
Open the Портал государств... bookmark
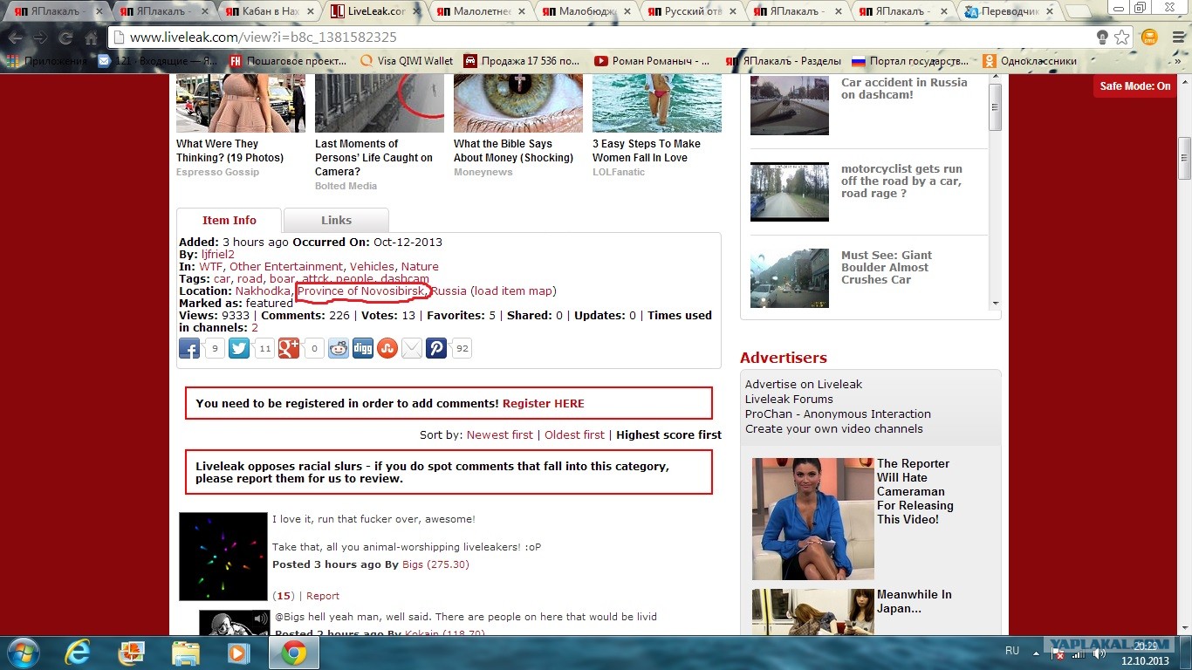pos(910,61)
